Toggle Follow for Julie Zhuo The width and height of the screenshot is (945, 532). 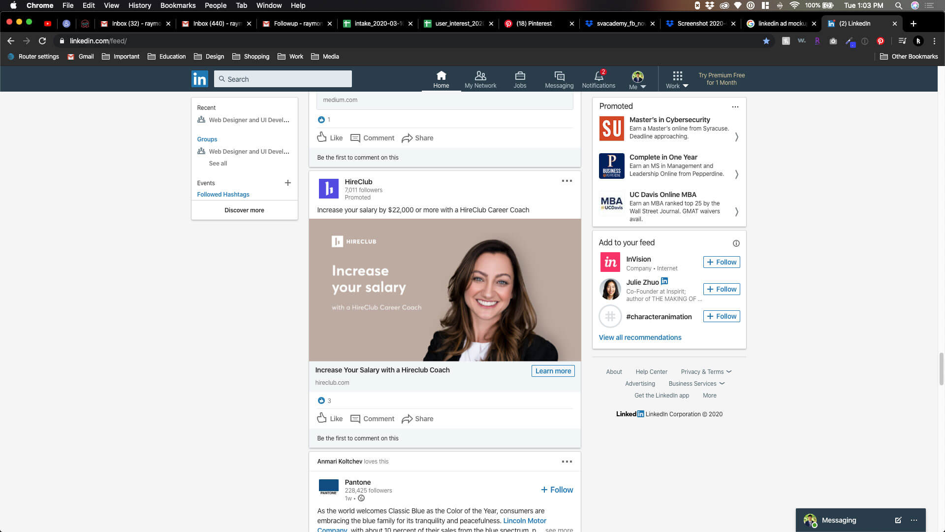pos(722,289)
